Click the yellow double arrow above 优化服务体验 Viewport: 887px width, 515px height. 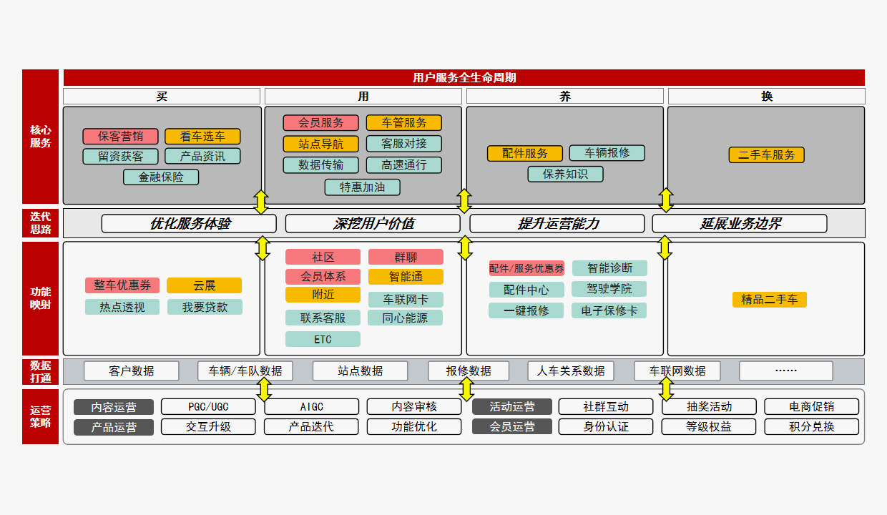[x=261, y=202]
